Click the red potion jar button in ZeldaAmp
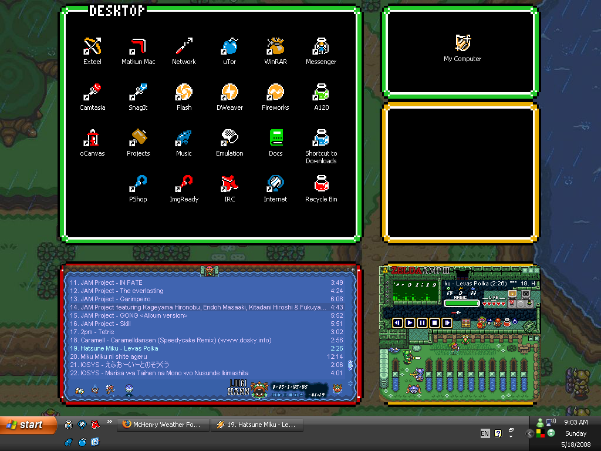 pos(507,322)
